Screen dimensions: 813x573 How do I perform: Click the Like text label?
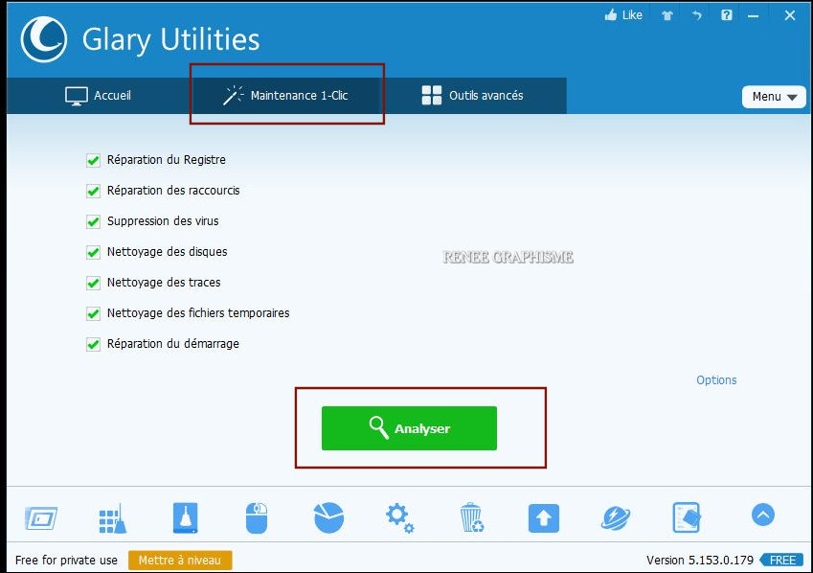pos(632,15)
